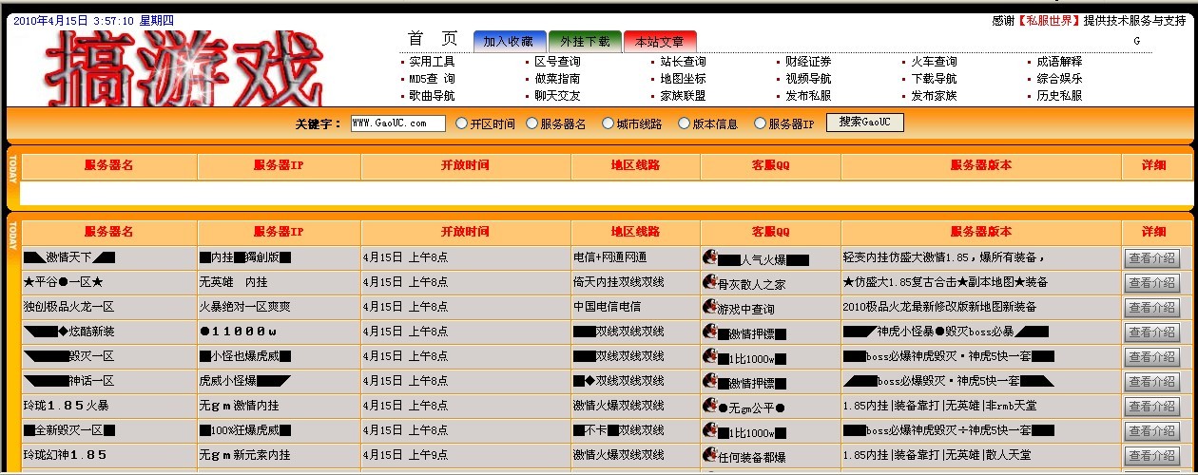Choose the 城市线路 search filter
This screenshot has height=475, width=1198.
tap(608, 123)
